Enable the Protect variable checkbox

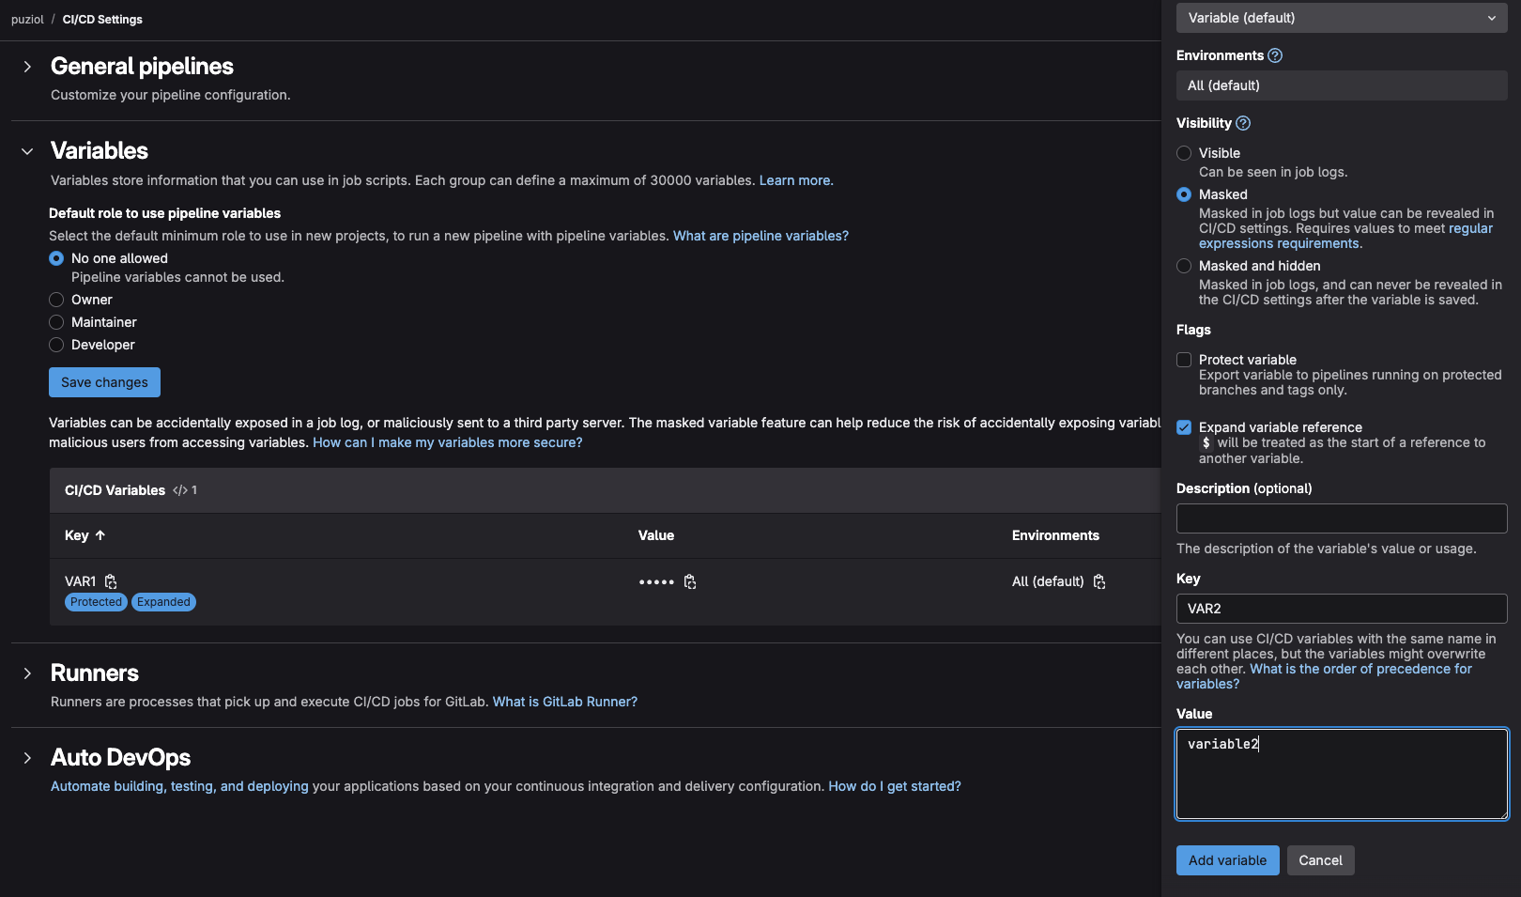click(x=1184, y=360)
